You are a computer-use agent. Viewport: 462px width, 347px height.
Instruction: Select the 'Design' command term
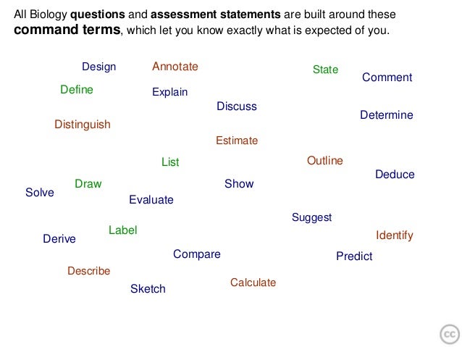99,67
